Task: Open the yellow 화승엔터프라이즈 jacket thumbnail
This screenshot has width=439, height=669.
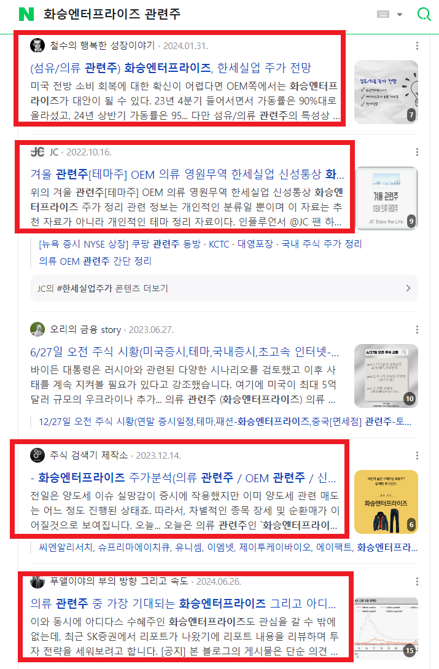Action: 386,502
